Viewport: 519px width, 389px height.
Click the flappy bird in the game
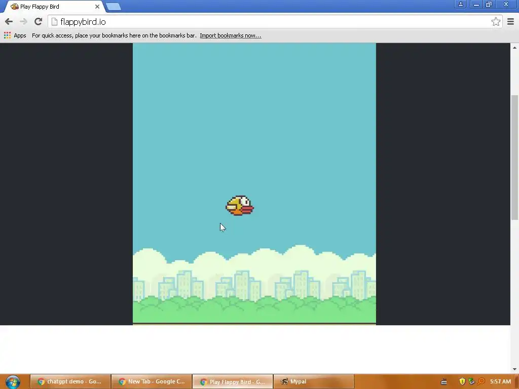(240, 206)
